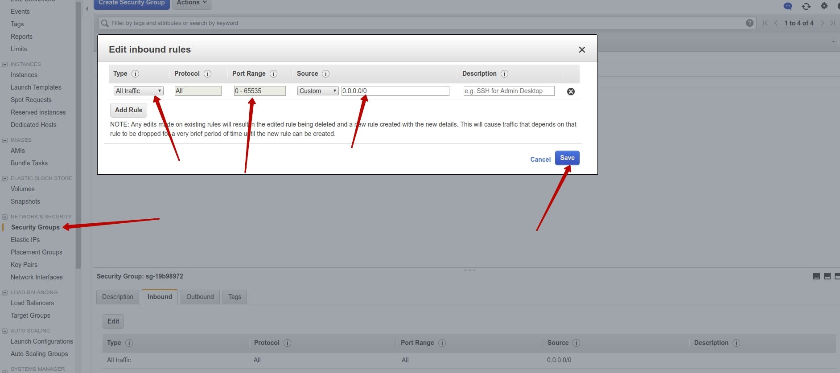Viewport: 840px width, 373px height.
Task: Open the filter help question icon
Action: [x=749, y=23]
